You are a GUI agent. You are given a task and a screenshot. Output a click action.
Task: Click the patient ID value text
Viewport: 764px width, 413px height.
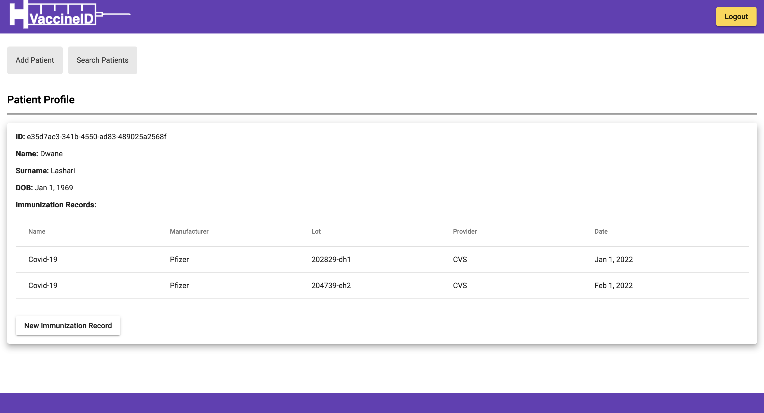pyautogui.click(x=96, y=137)
